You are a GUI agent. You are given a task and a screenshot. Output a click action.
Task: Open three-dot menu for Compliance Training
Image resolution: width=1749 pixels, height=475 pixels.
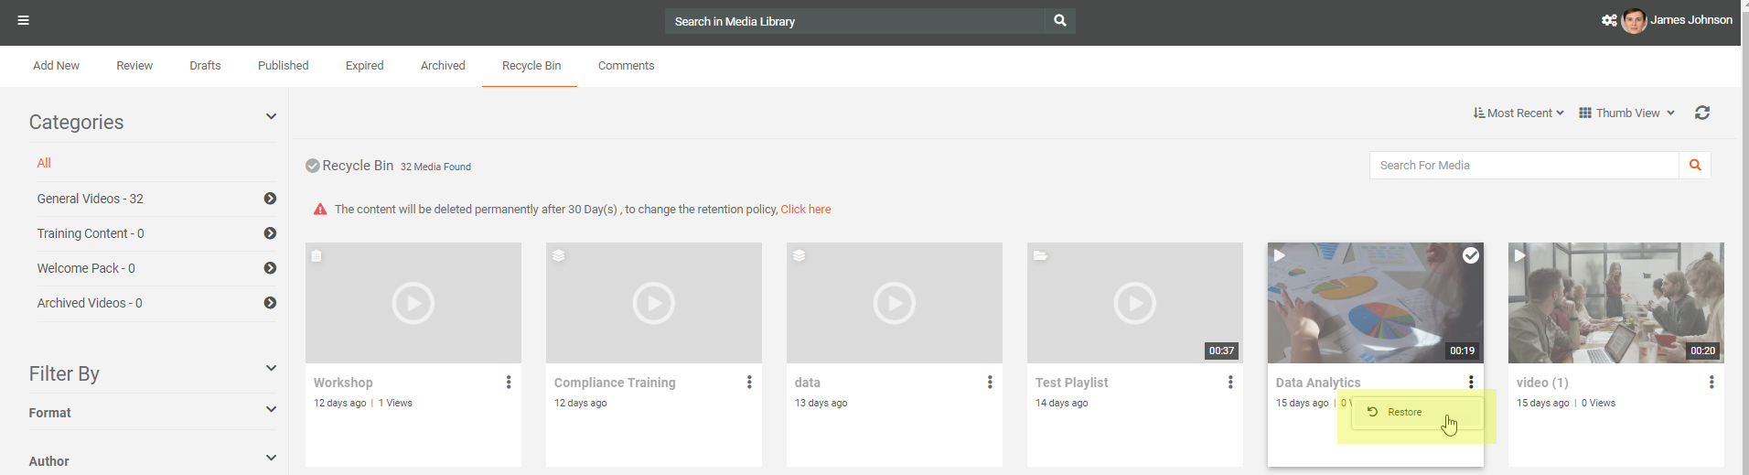[749, 383]
